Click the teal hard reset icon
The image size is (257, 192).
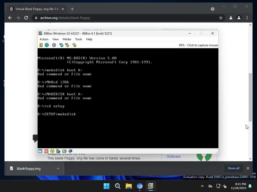click(x=47, y=45)
